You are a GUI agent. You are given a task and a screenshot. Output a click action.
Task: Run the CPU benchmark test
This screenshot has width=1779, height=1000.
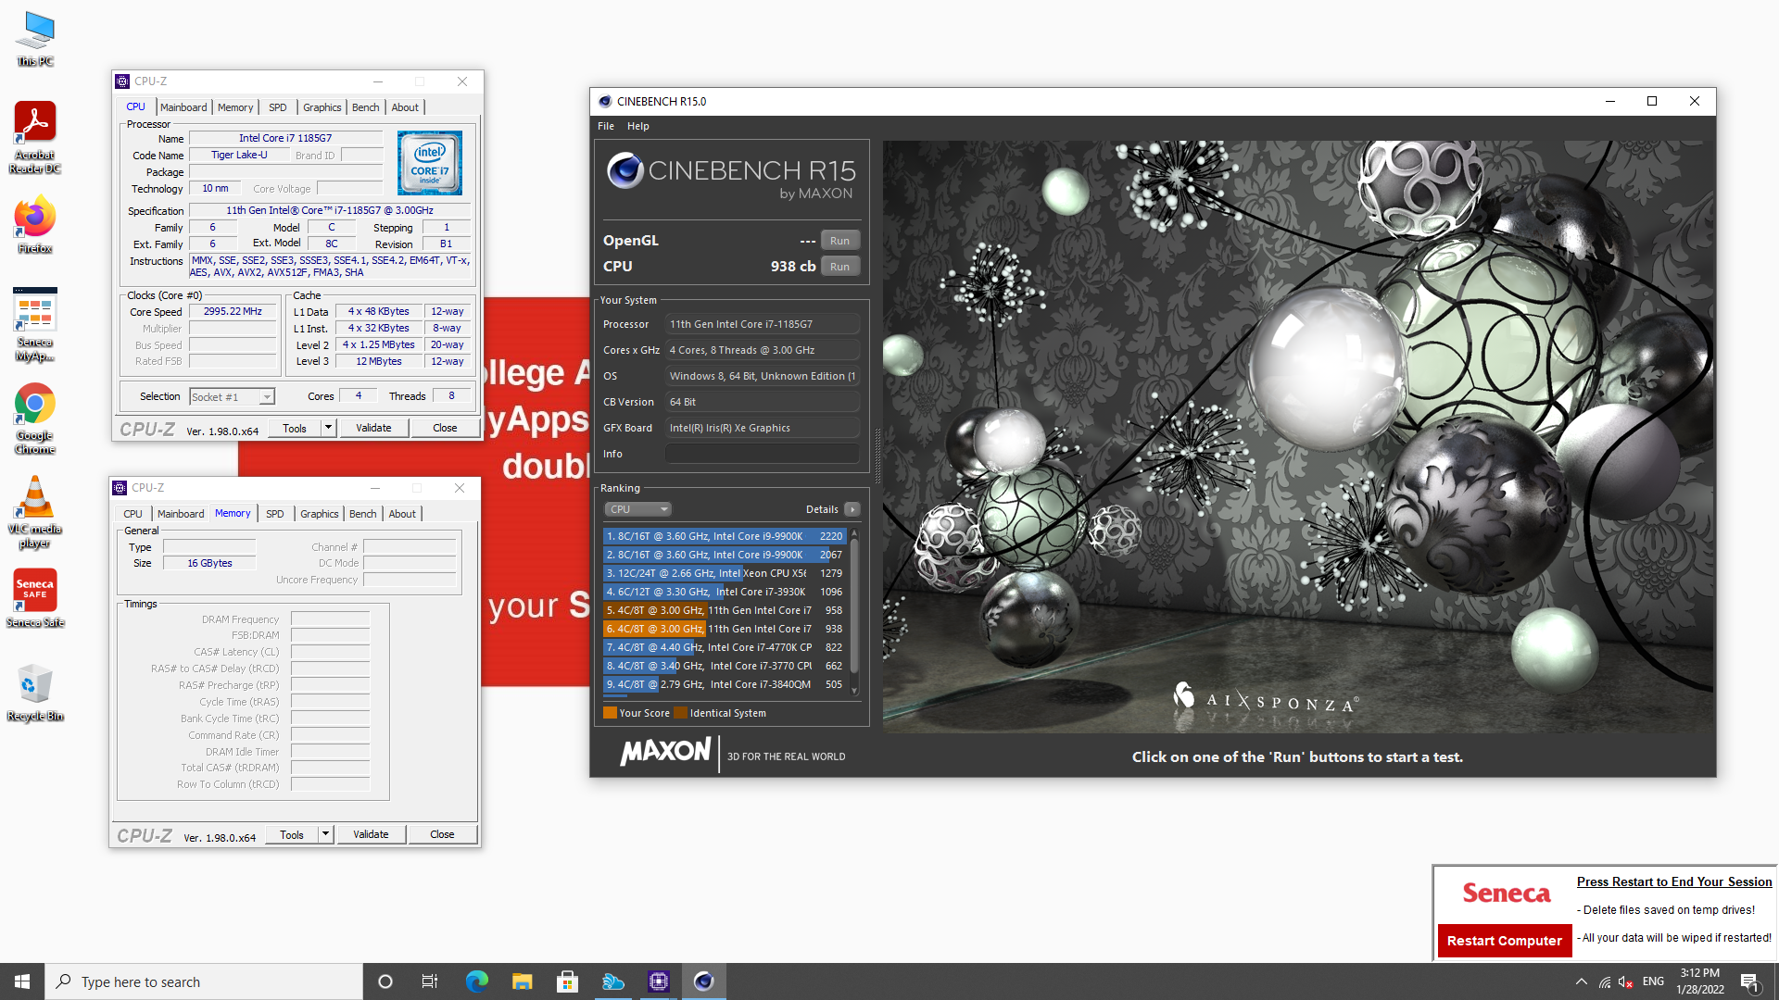tap(839, 267)
